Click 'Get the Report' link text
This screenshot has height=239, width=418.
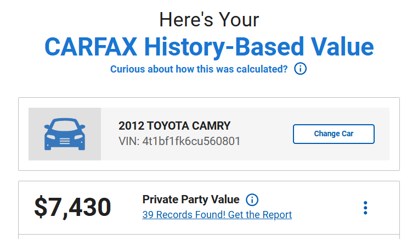coord(260,215)
